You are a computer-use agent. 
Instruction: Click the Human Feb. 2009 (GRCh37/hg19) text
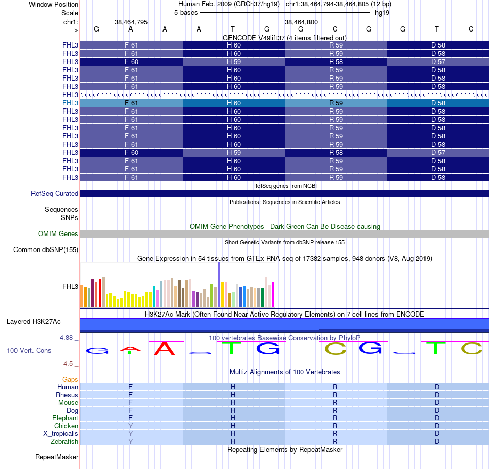228,4
